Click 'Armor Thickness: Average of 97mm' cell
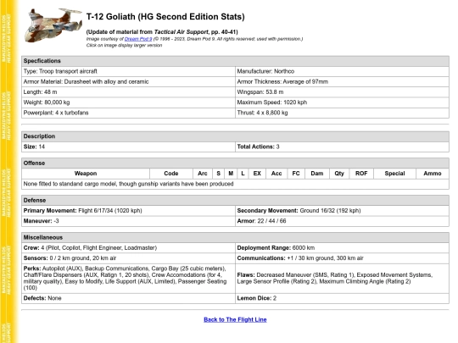Image resolution: width=458 pixels, height=343 pixels. tap(342, 81)
